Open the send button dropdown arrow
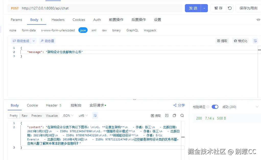This screenshot has height=160, width=261. [x=204, y=8]
